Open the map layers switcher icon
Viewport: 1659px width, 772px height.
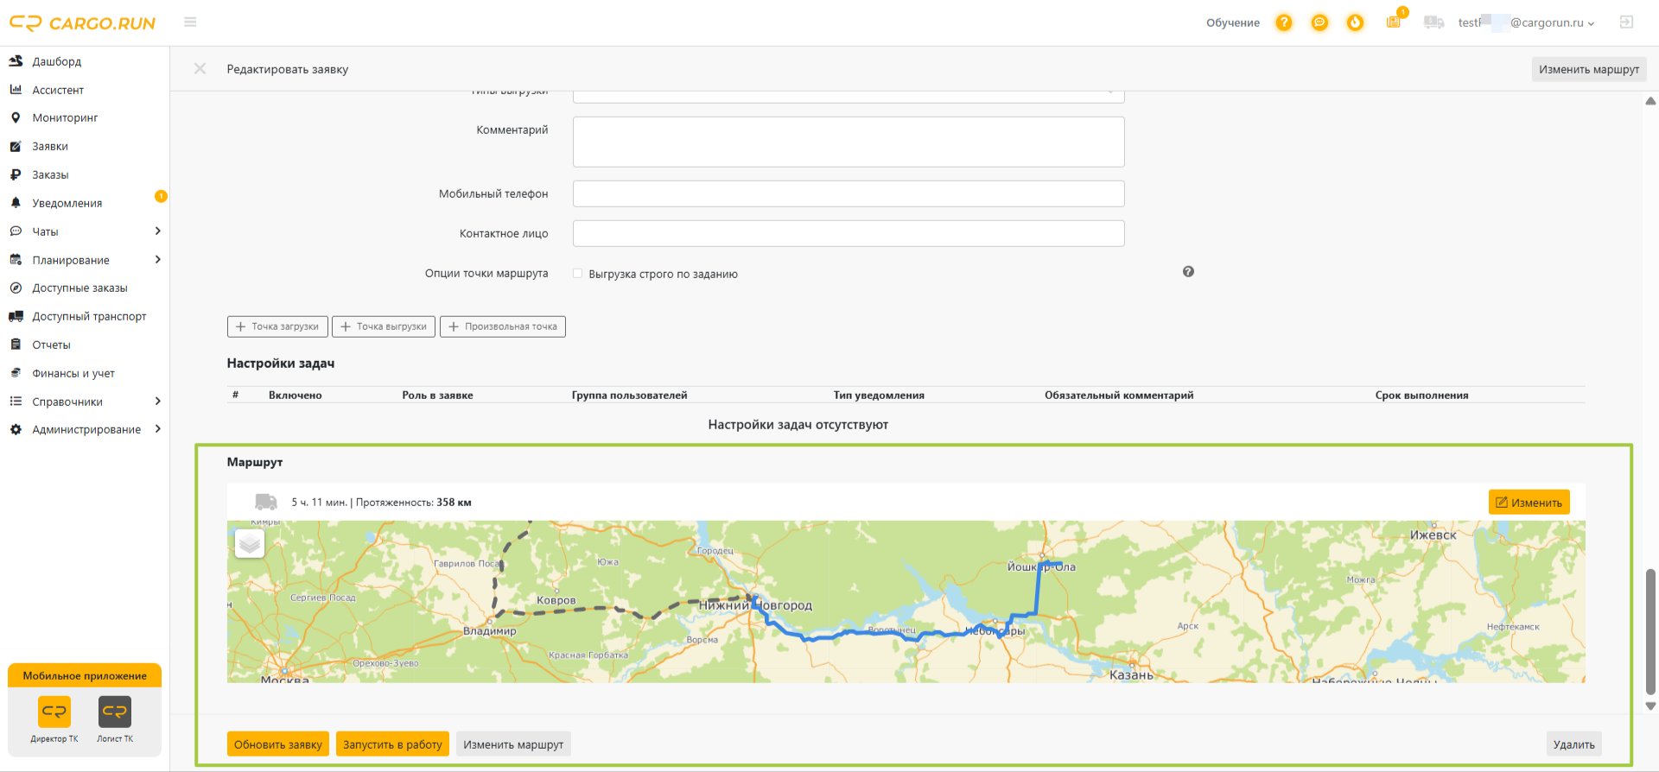[x=250, y=543]
